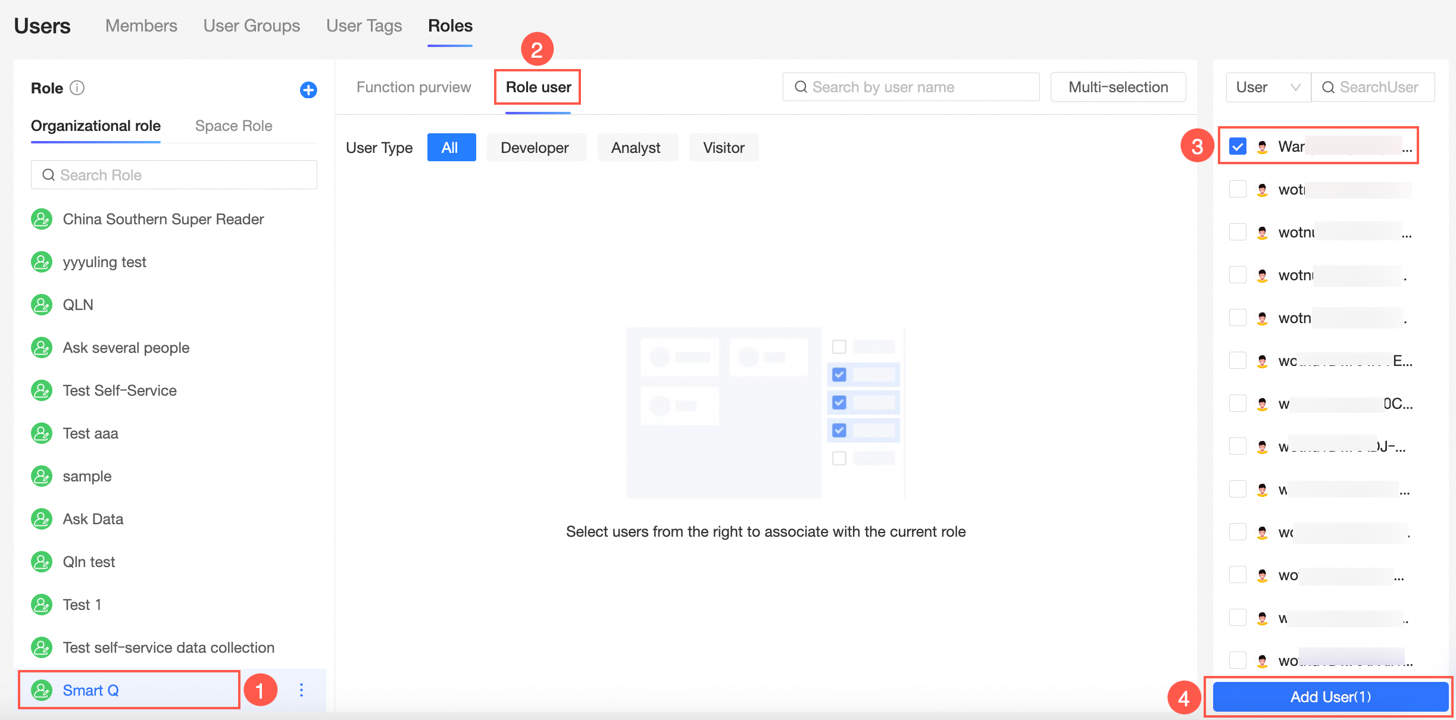Click the blue add role plus icon
Image resolution: width=1456 pixels, height=720 pixels.
pos(308,90)
